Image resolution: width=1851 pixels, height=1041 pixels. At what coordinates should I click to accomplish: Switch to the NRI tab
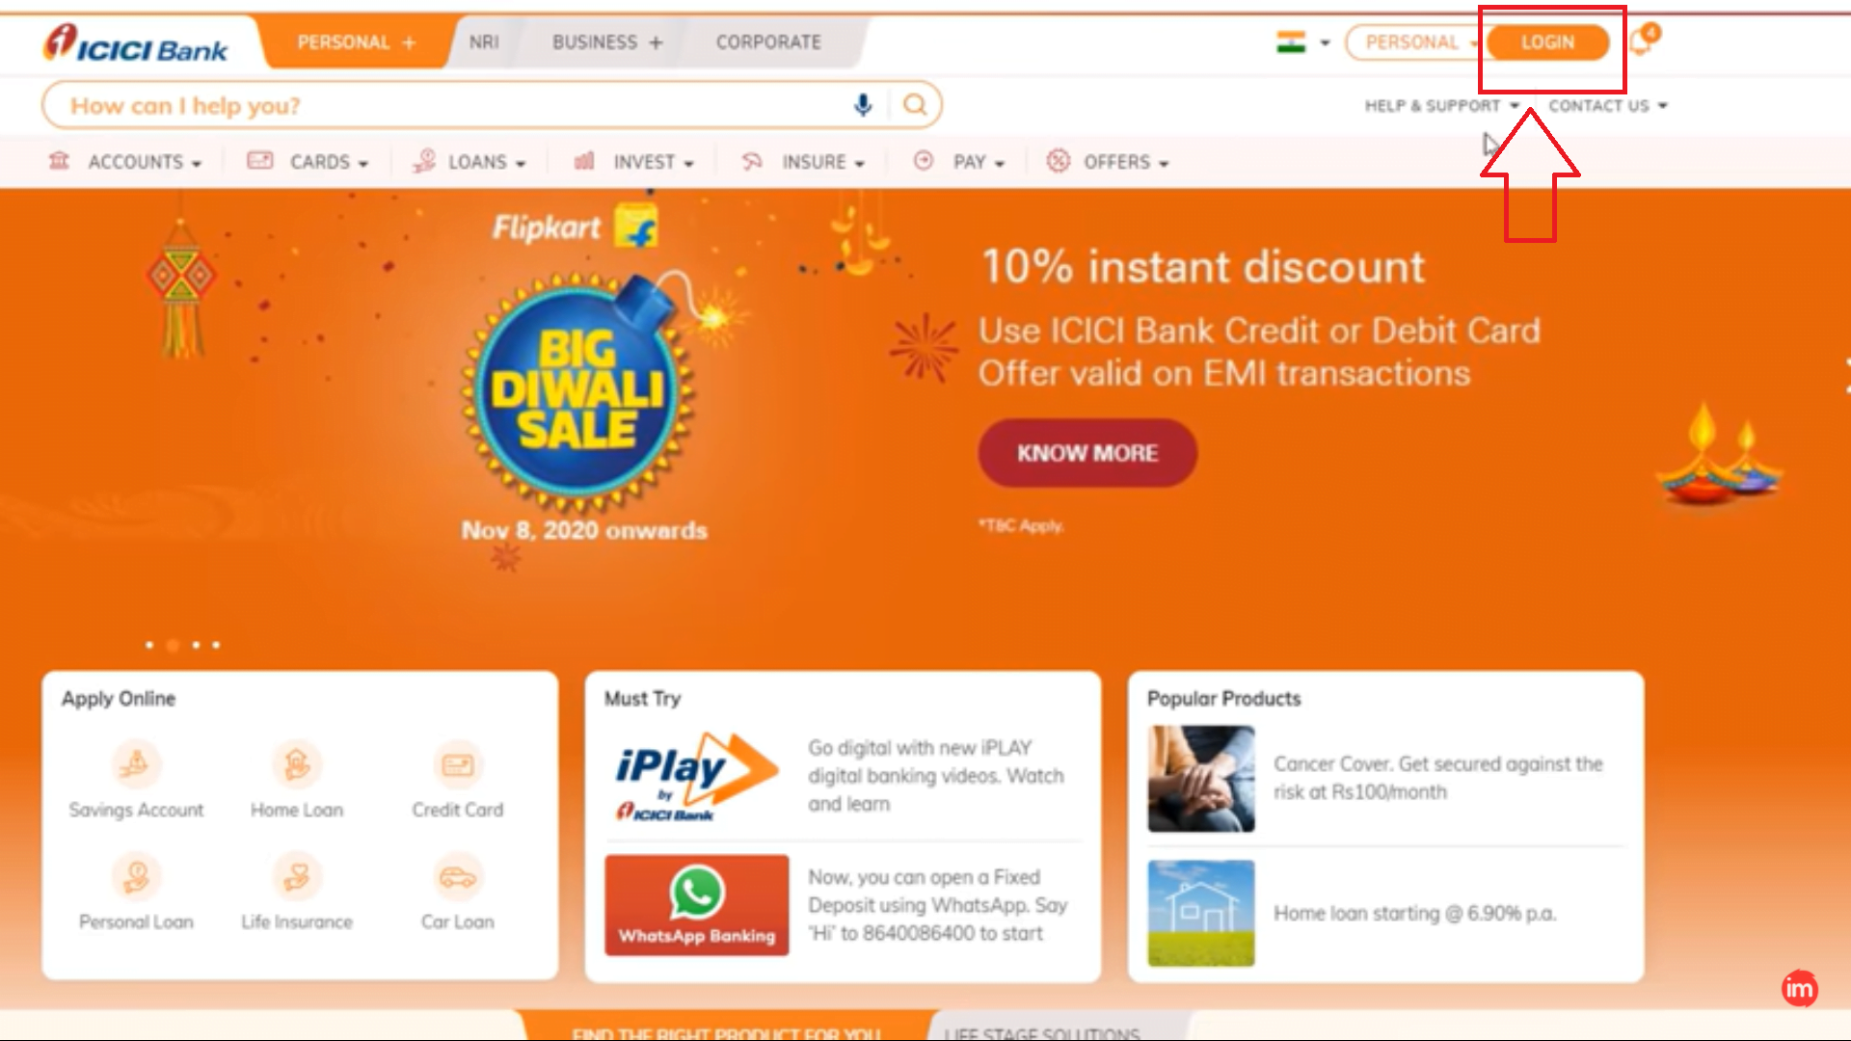tap(484, 42)
